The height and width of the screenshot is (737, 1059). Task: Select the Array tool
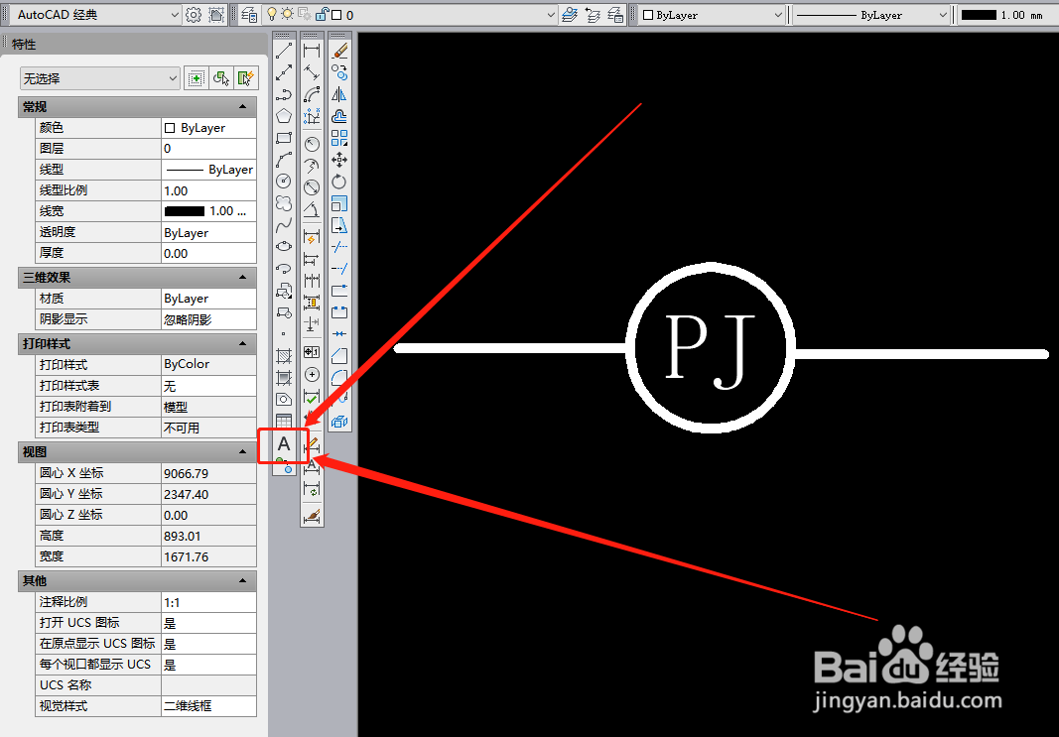pos(339,138)
